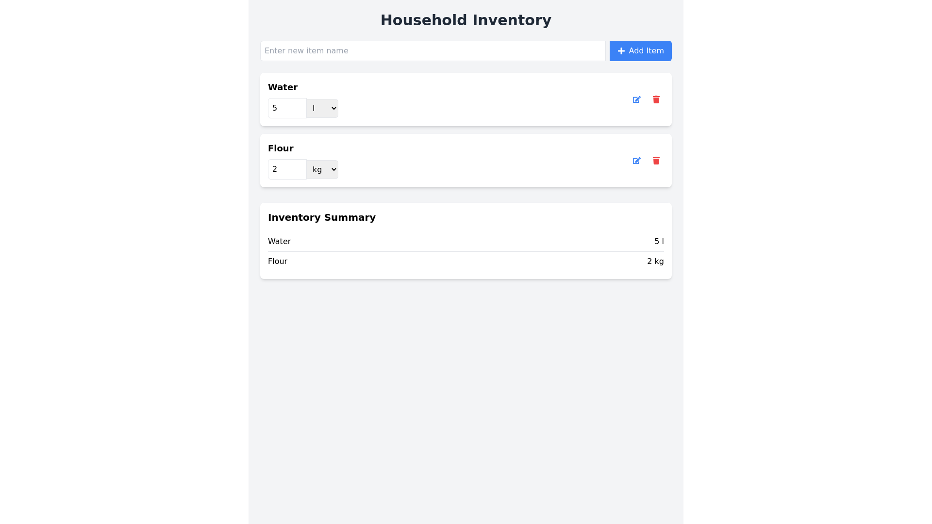
Task: Click the Household Inventory heading
Action: tap(466, 20)
